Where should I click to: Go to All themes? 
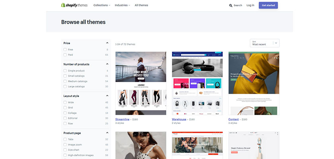coord(141,5)
